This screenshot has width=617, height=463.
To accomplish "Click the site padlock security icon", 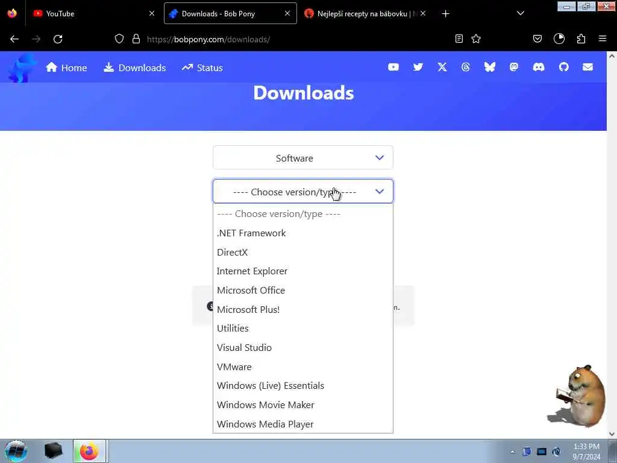I will point(136,39).
